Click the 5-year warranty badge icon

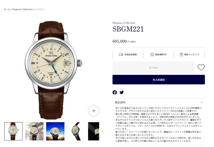pos(152,54)
